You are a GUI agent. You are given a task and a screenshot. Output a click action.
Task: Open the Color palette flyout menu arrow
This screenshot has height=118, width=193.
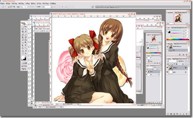[189, 28]
